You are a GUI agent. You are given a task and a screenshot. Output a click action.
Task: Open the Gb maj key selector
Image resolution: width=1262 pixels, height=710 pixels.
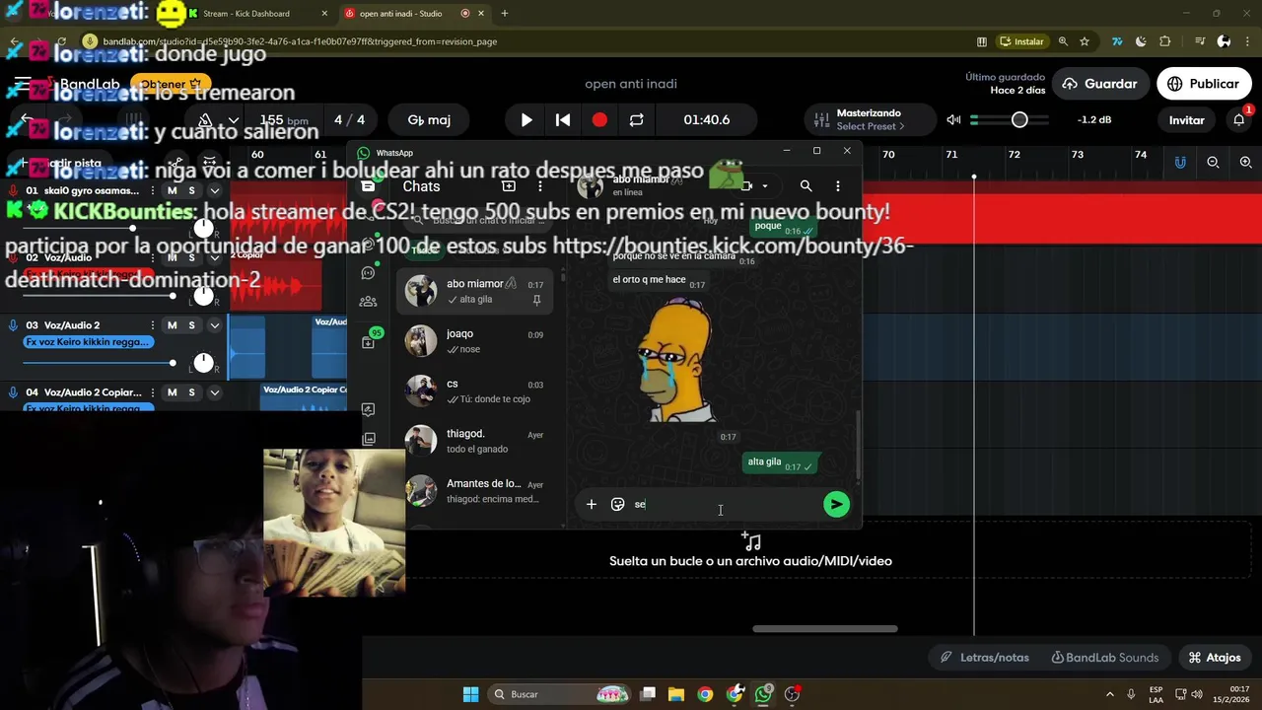pos(429,120)
